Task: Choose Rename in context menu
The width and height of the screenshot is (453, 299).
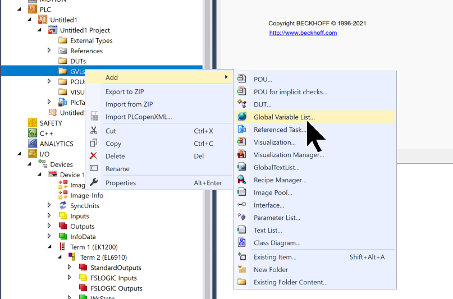Action: click(x=159, y=168)
